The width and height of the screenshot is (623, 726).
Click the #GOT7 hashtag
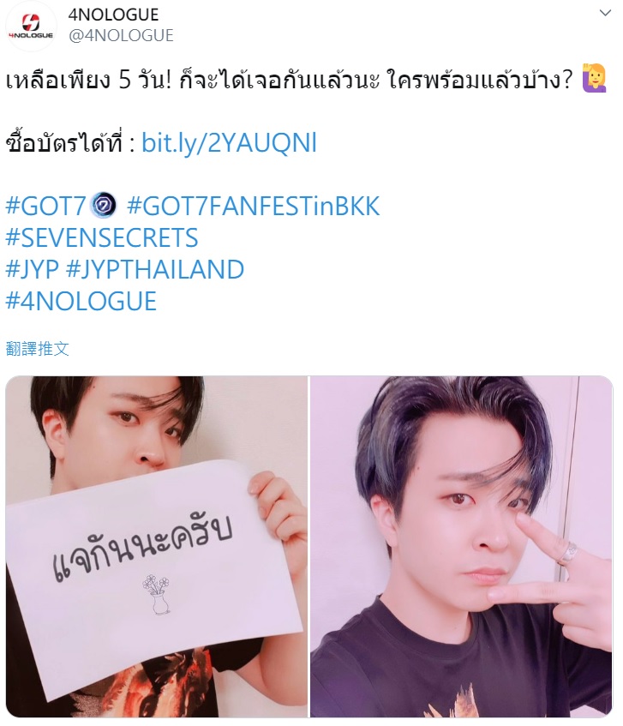click(45, 206)
